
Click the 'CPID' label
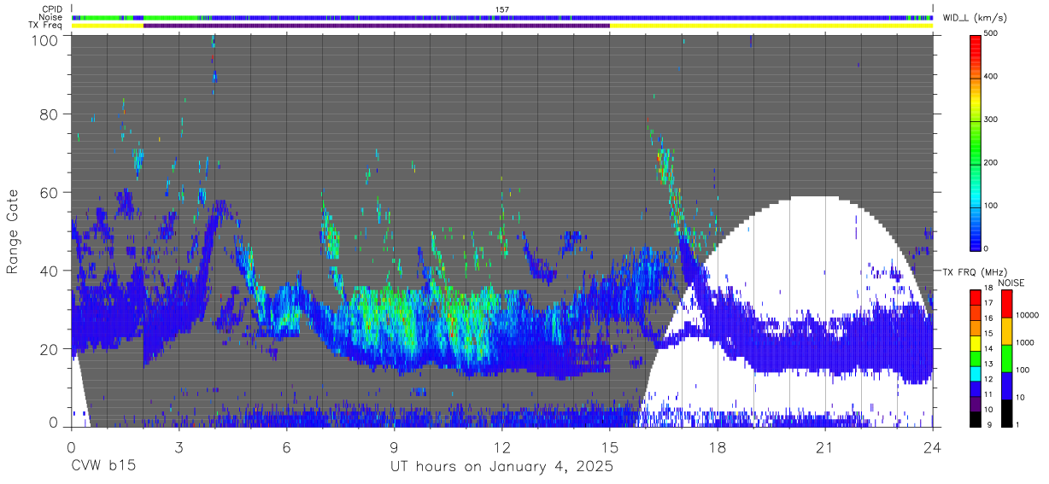pyautogui.click(x=53, y=9)
